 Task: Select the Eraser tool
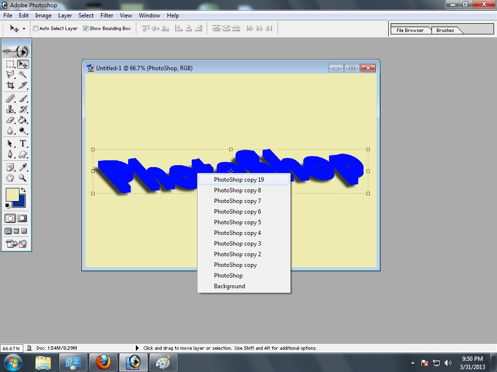pyautogui.click(x=10, y=120)
